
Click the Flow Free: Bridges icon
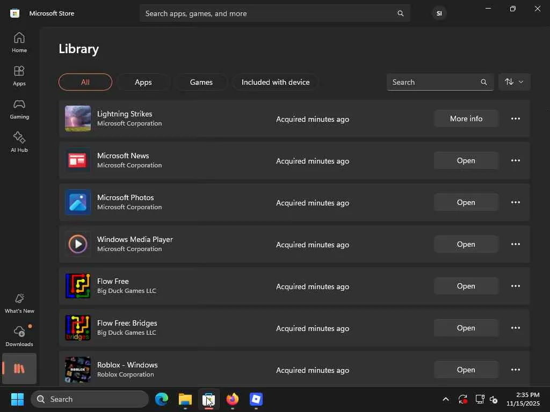pyautogui.click(x=78, y=328)
